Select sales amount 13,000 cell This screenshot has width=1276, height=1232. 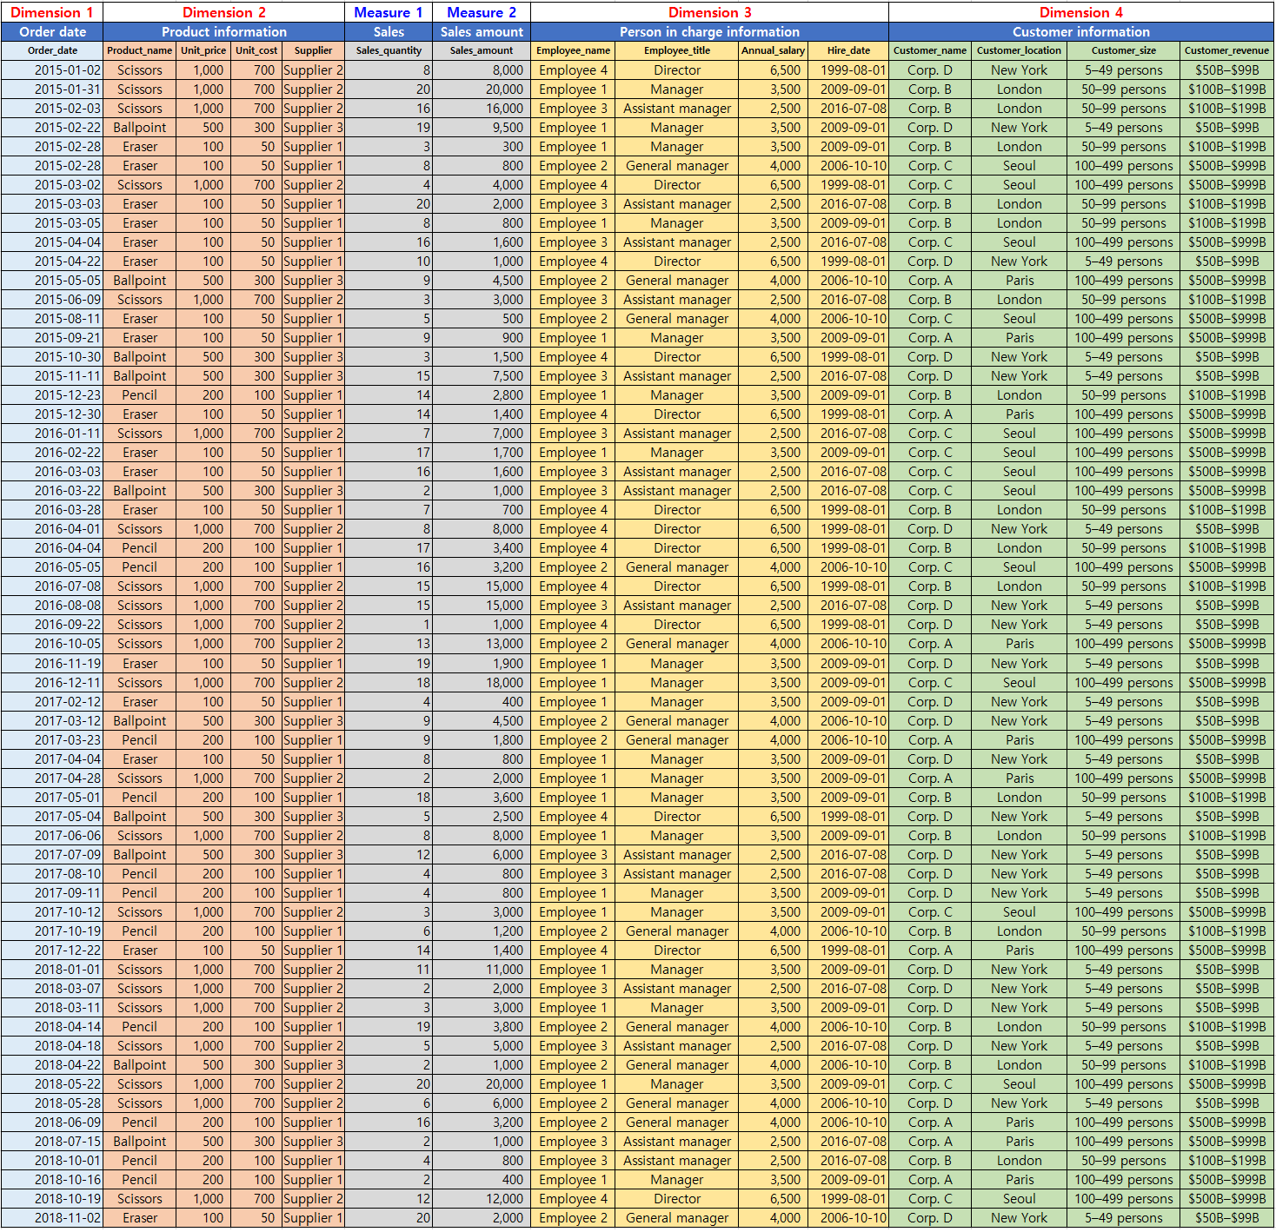click(x=482, y=644)
